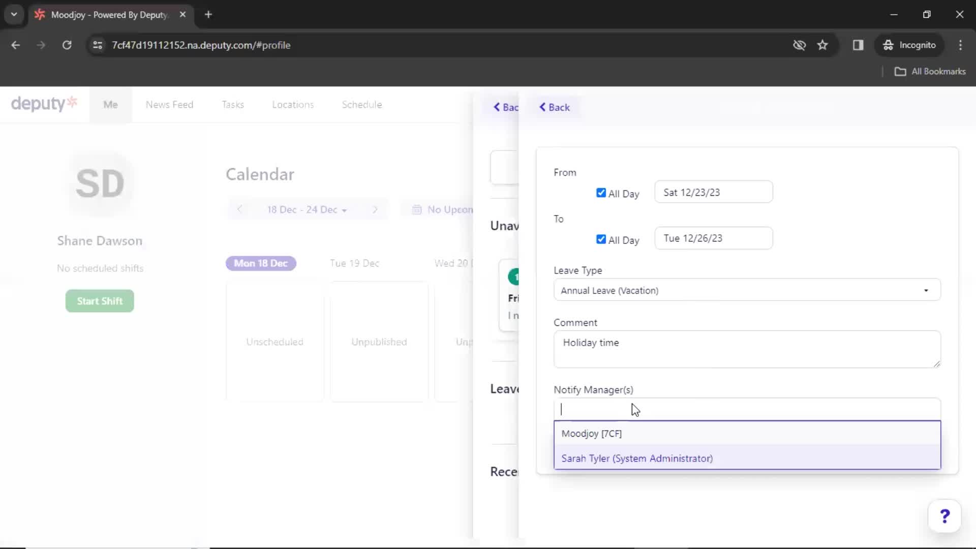
Task: Switch to the Schedule tab
Action: pyautogui.click(x=361, y=105)
